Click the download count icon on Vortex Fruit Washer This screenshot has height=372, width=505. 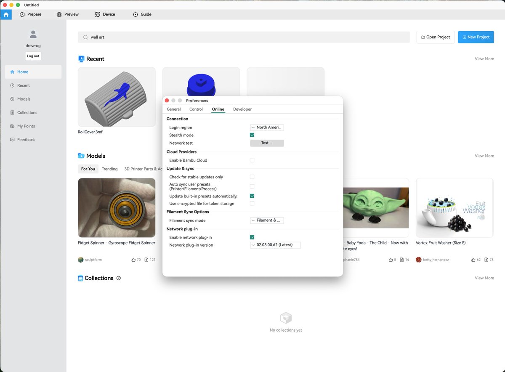click(x=486, y=260)
